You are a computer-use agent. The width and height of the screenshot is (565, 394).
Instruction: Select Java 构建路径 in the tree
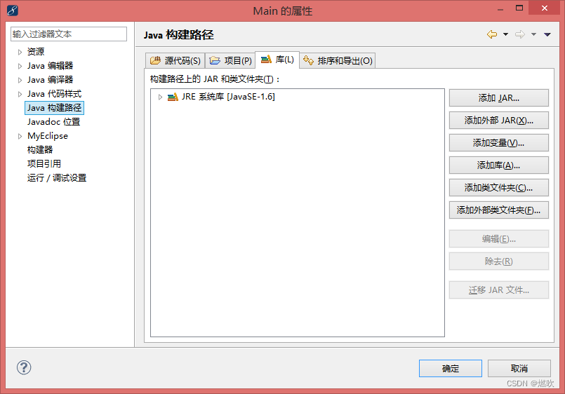(x=55, y=108)
